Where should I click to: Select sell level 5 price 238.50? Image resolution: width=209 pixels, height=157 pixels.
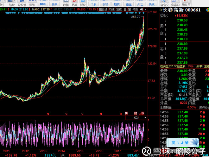coord(182,20)
